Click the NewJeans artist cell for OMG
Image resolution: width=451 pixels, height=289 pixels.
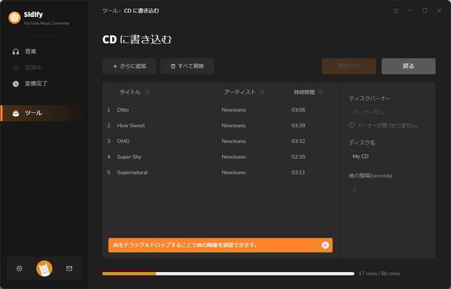tap(233, 141)
